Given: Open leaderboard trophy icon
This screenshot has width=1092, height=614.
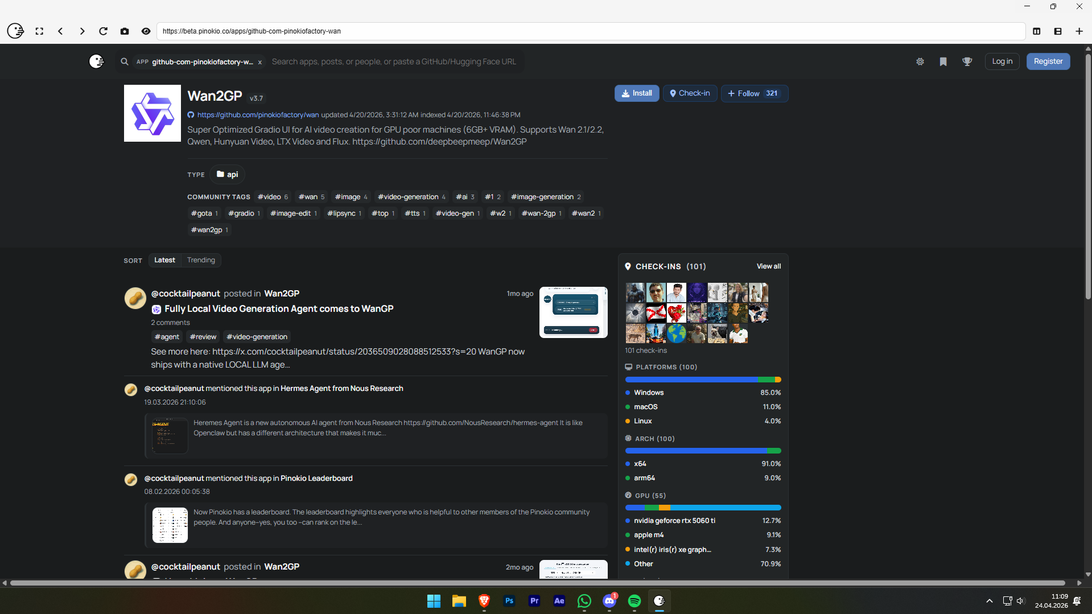Looking at the screenshot, I should (x=967, y=61).
